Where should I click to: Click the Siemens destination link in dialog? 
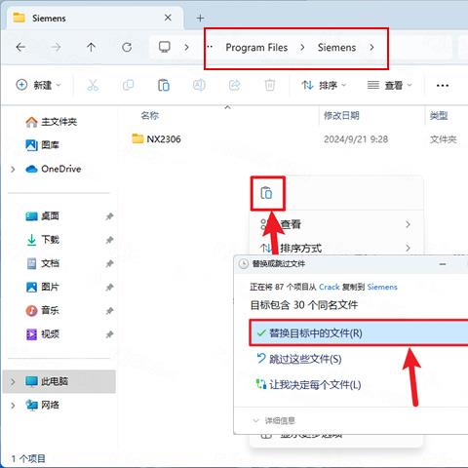coord(382,287)
